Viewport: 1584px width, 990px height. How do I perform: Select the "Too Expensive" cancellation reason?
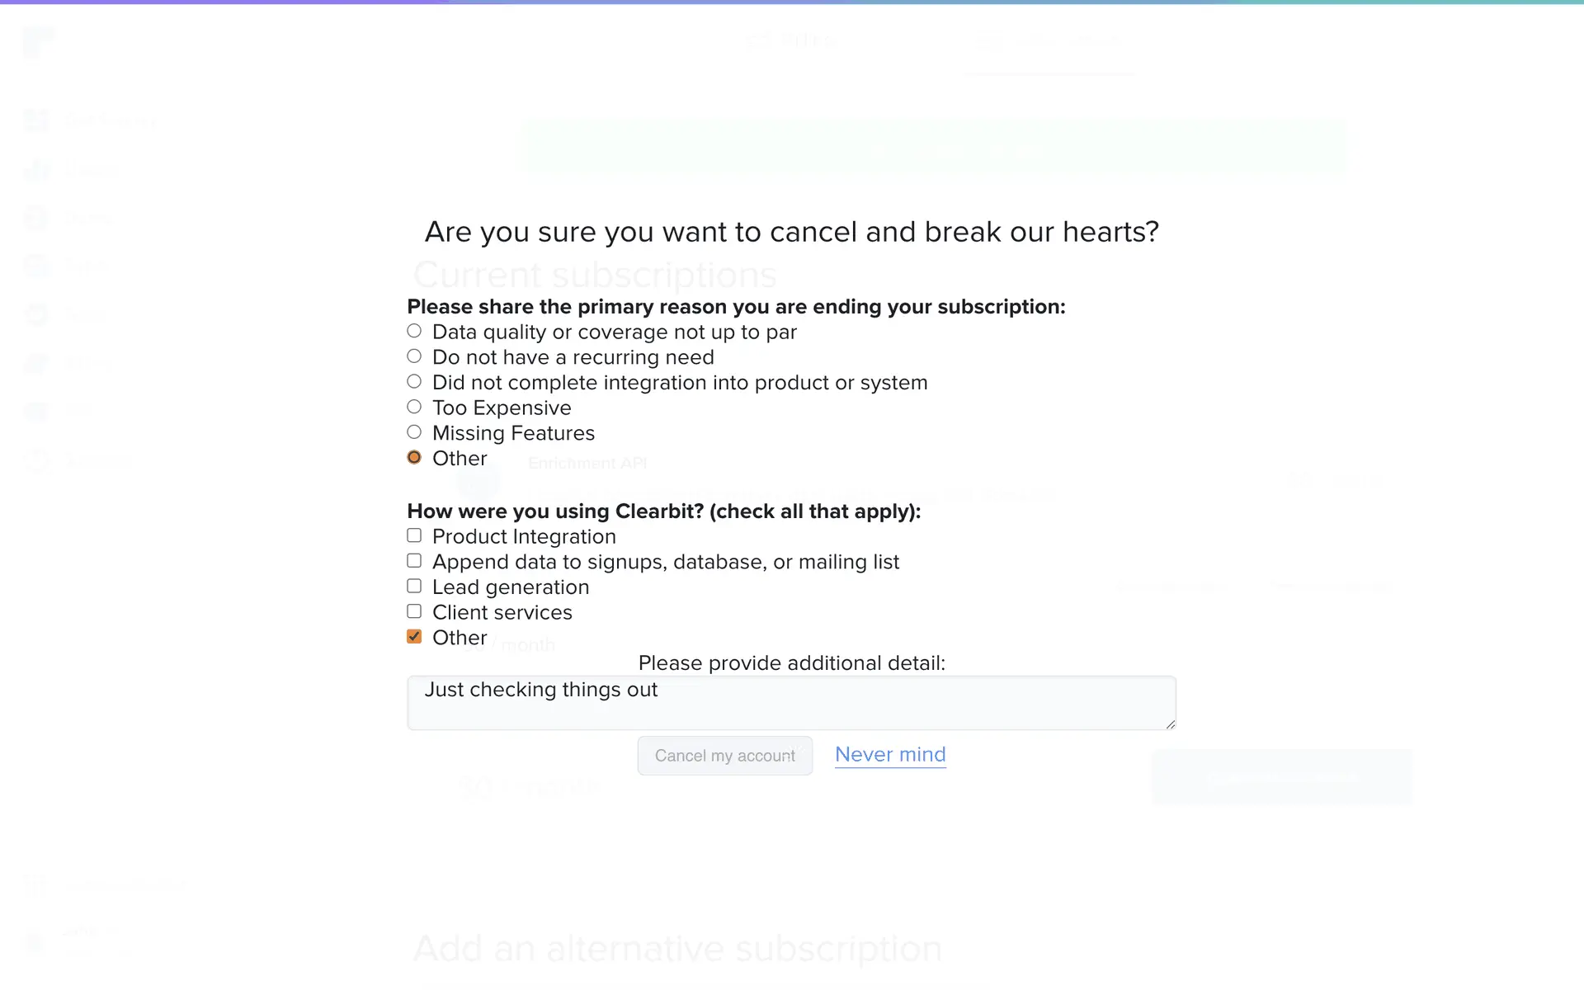click(x=414, y=407)
